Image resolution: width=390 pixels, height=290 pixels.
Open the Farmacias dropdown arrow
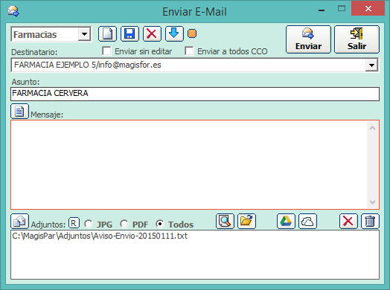click(84, 34)
